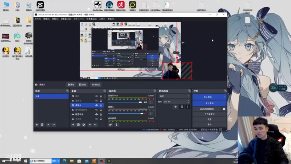Open virtual camera settings gear
291x164 pixels.
[x=224, y=109]
